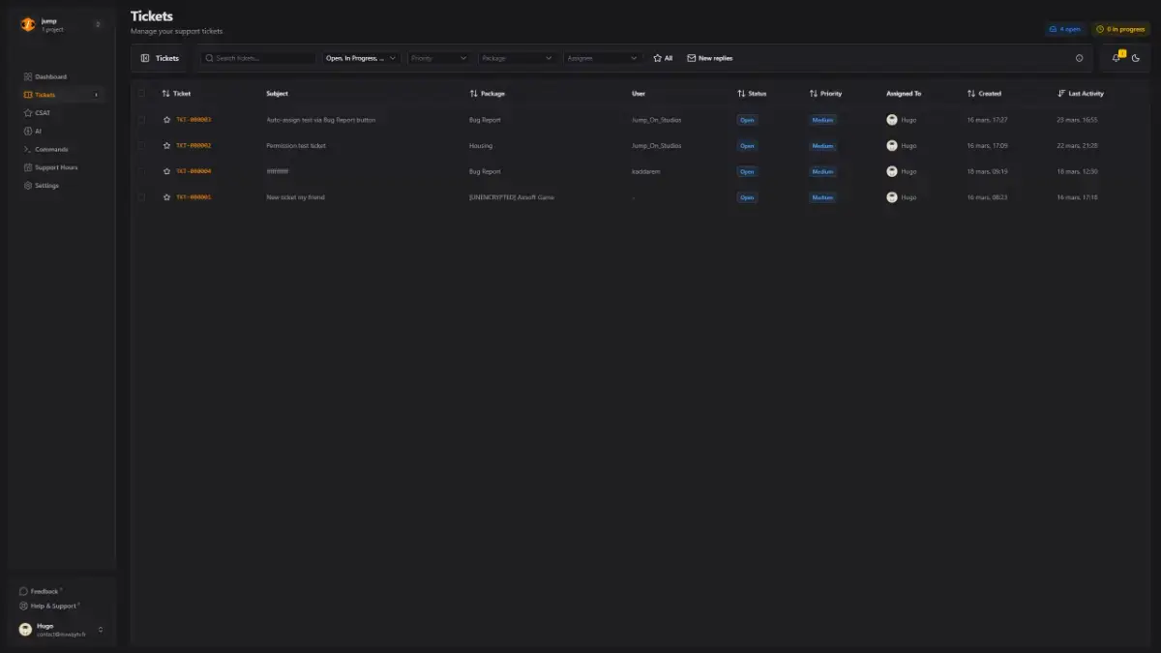Sort the table by the Package column
1161x653 pixels.
pos(488,94)
